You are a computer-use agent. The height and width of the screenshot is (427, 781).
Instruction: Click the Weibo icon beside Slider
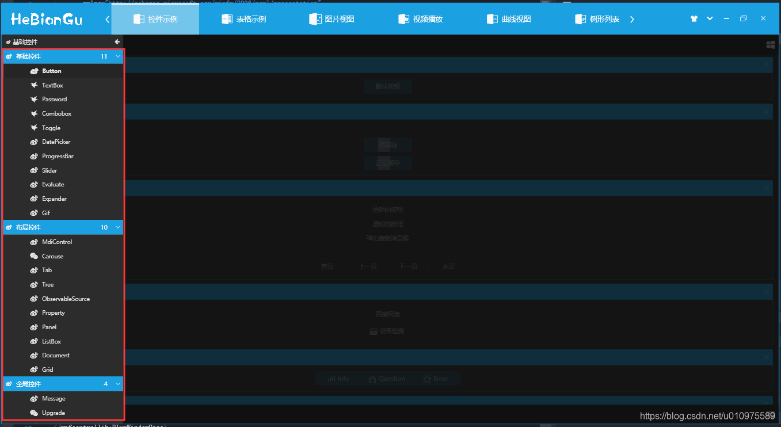[x=34, y=170]
